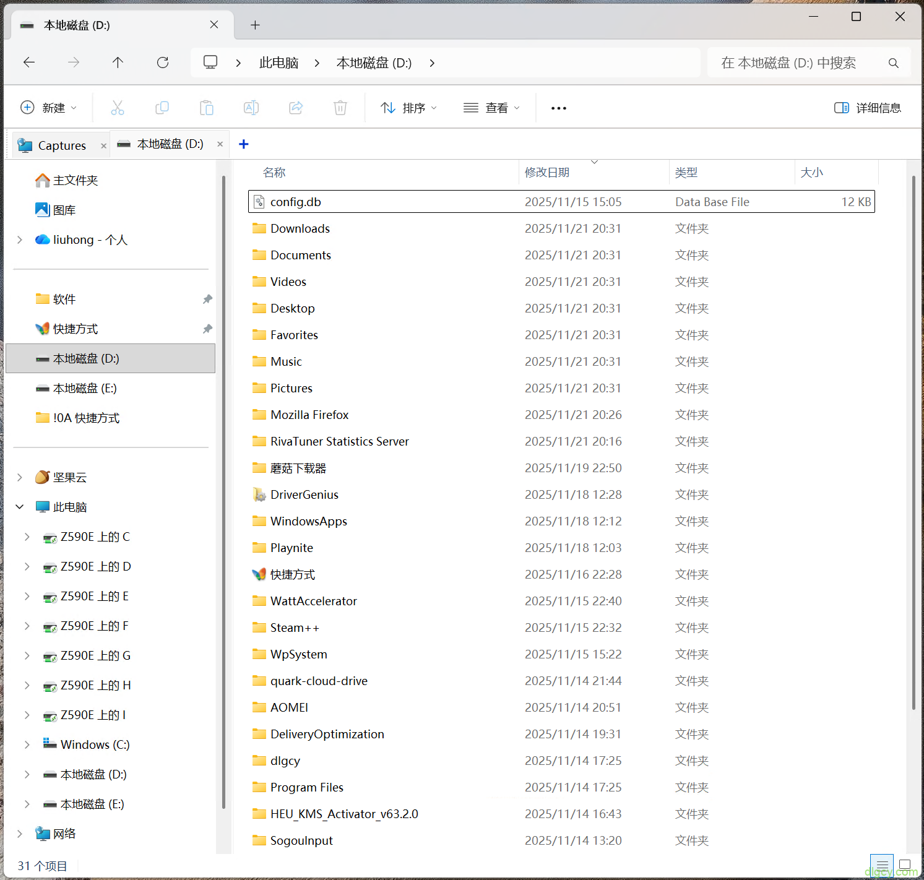Open the Sort (排序) dropdown
Screen dimensions: 924x880
coord(408,108)
